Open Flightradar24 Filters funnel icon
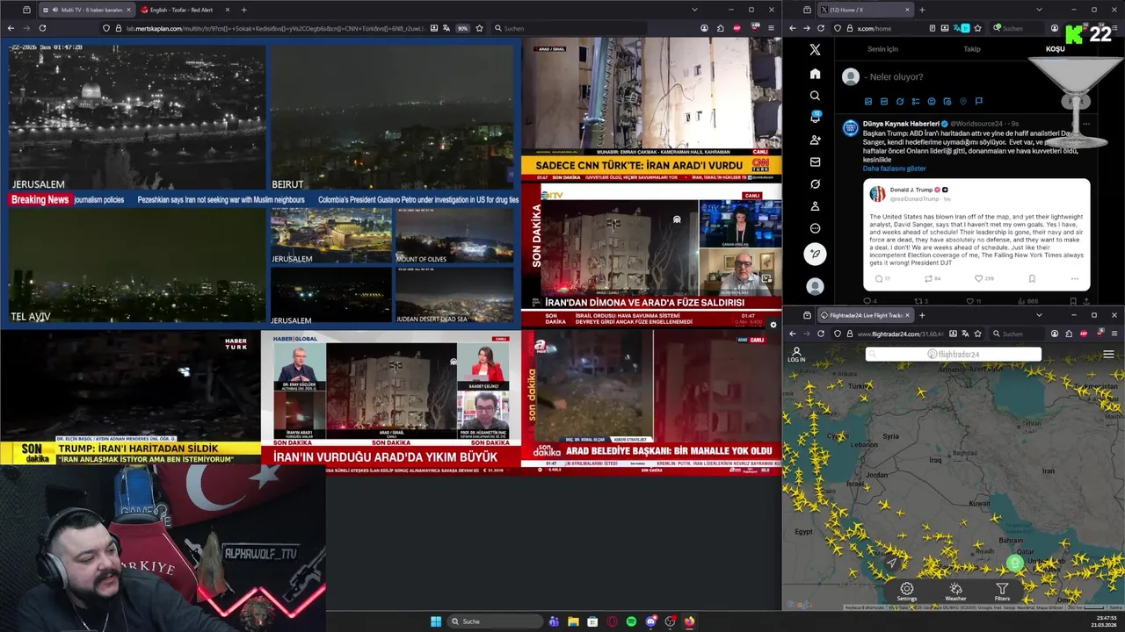This screenshot has height=632, width=1125. coord(1002,592)
